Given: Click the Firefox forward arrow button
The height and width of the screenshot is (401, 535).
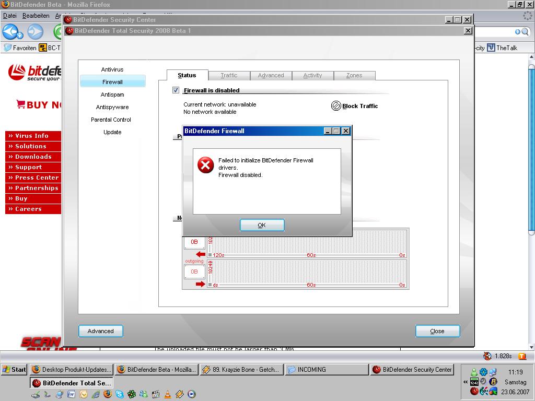Looking at the screenshot, I should (36, 32).
